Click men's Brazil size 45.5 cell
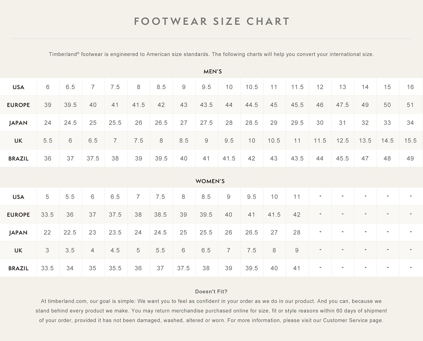Viewport: 423px width, 341px height. tap(342, 159)
